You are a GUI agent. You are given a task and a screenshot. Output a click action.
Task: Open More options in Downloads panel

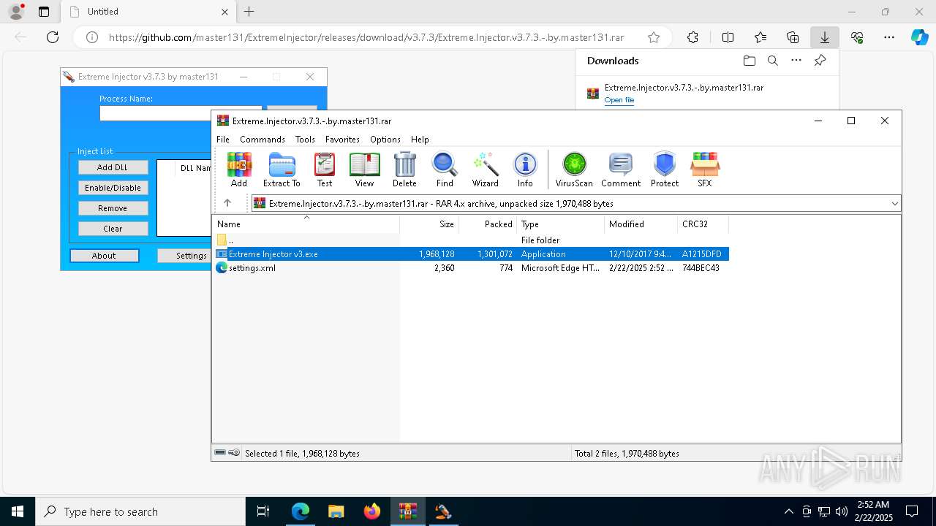point(796,61)
